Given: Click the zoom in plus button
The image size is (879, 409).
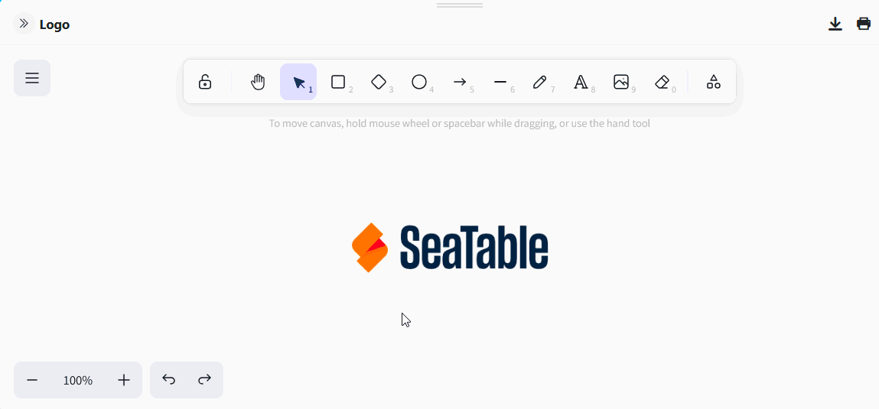Looking at the screenshot, I should pos(124,380).
